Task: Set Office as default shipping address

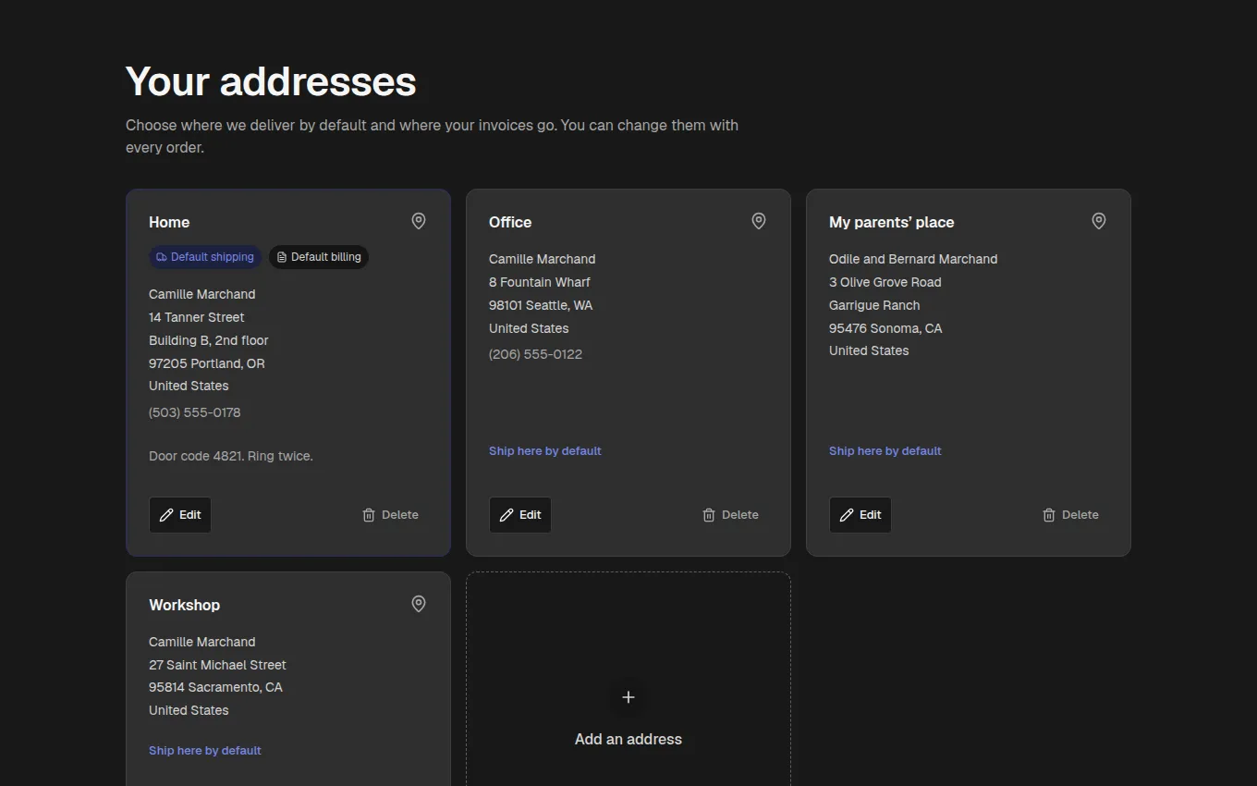Action: (545, 451)
